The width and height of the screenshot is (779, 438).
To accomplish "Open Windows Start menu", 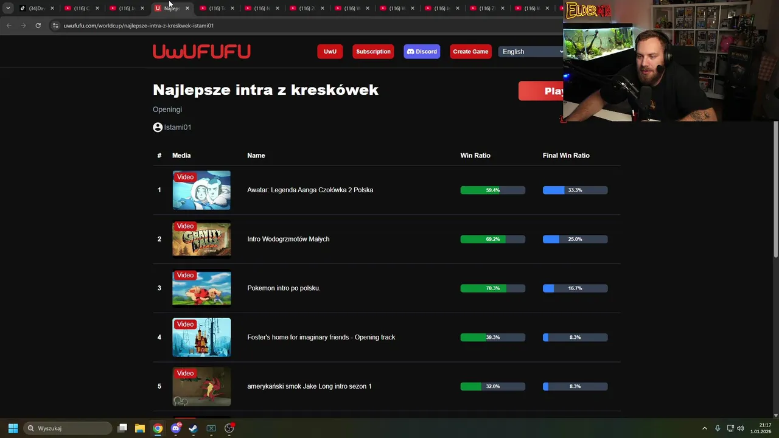I will 13,428.
